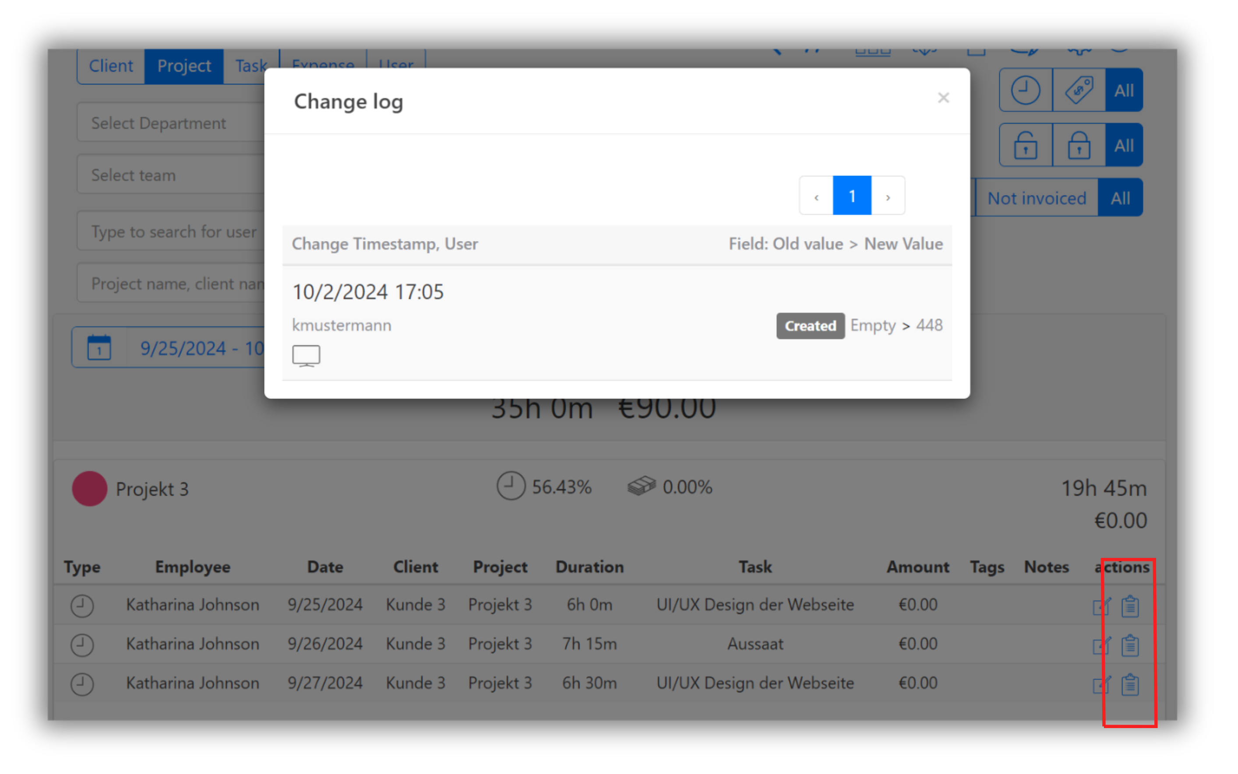Screen dimensions: 1238x774
Task: Go to the next change log page
Action: [888, 196]
